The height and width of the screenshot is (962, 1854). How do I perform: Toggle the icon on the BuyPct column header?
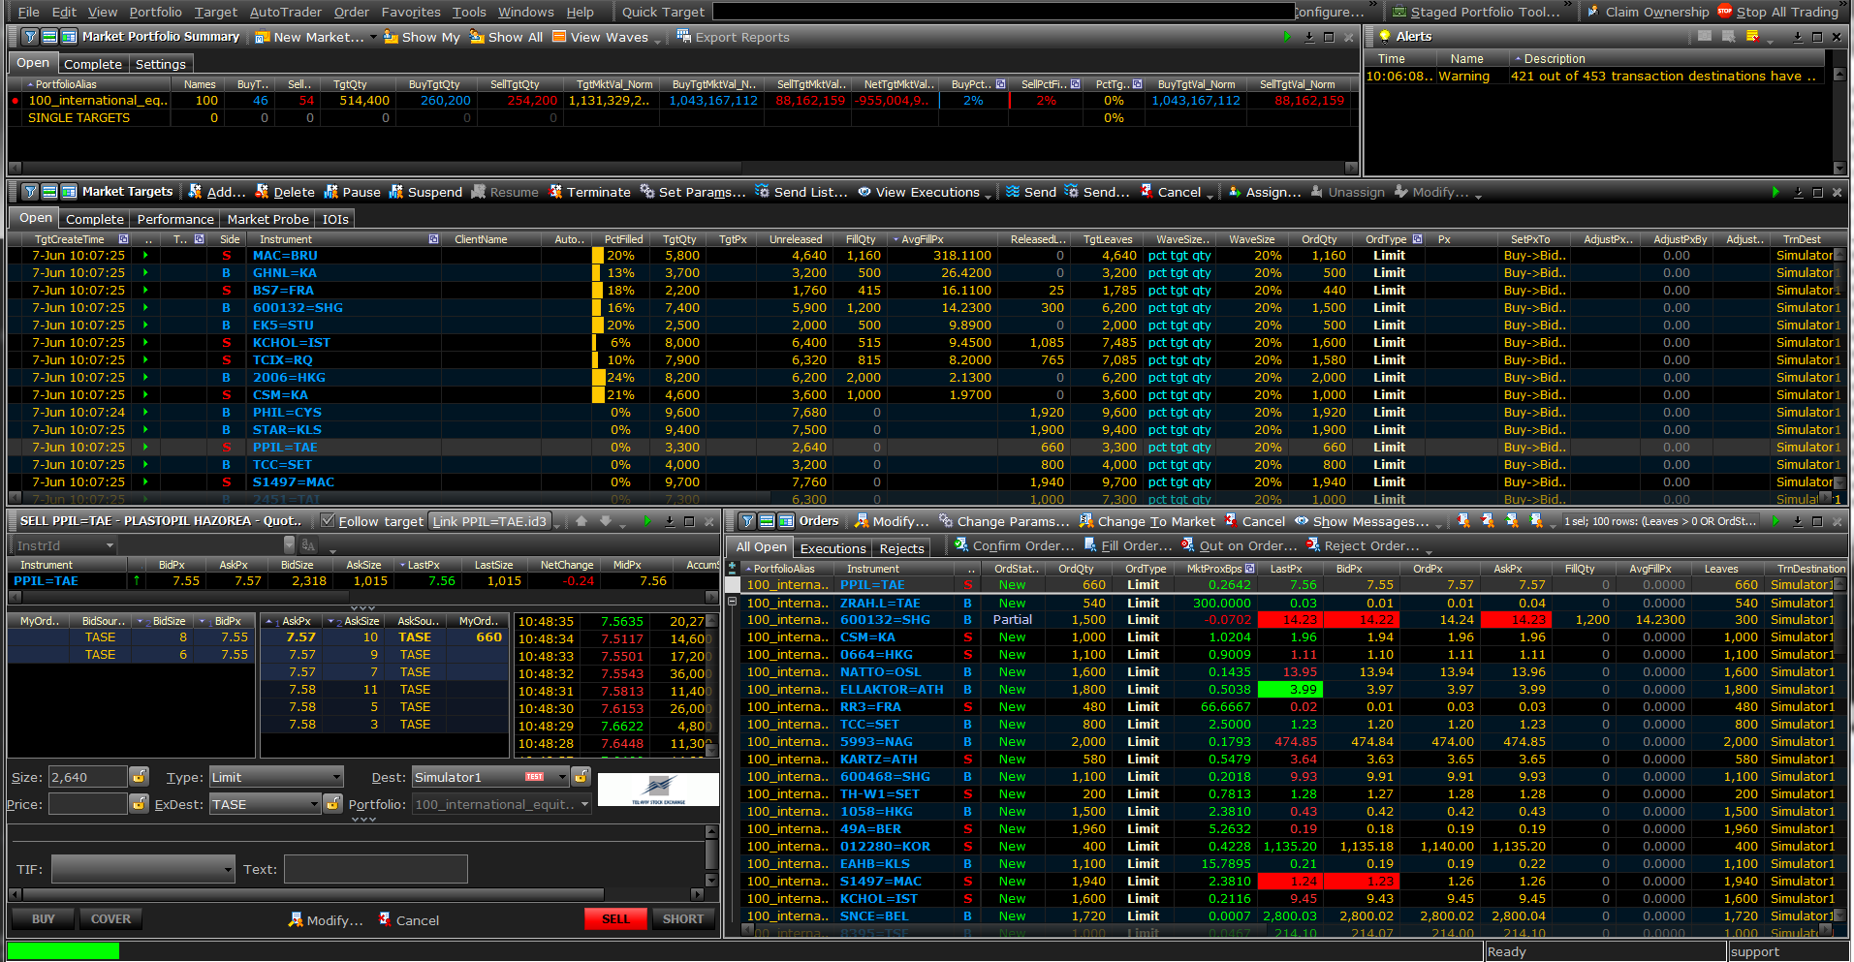click(1001, 84)
